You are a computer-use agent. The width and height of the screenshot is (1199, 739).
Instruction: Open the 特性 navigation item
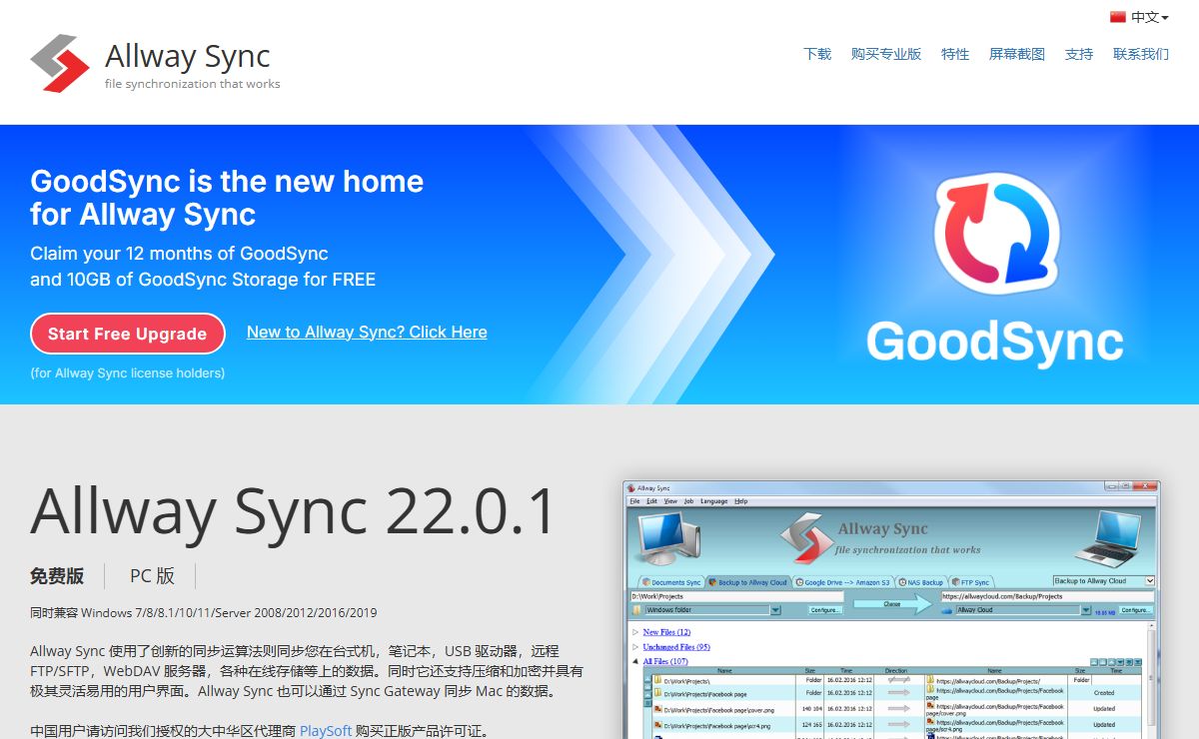click(x=955, y=54)
